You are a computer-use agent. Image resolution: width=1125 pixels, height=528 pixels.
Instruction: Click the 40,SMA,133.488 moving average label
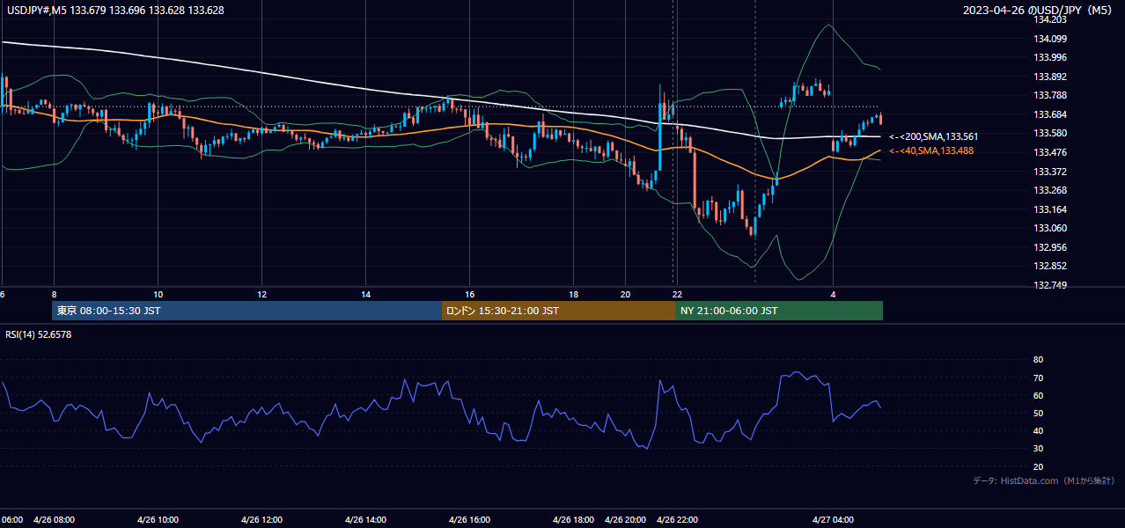click(931, 151)
